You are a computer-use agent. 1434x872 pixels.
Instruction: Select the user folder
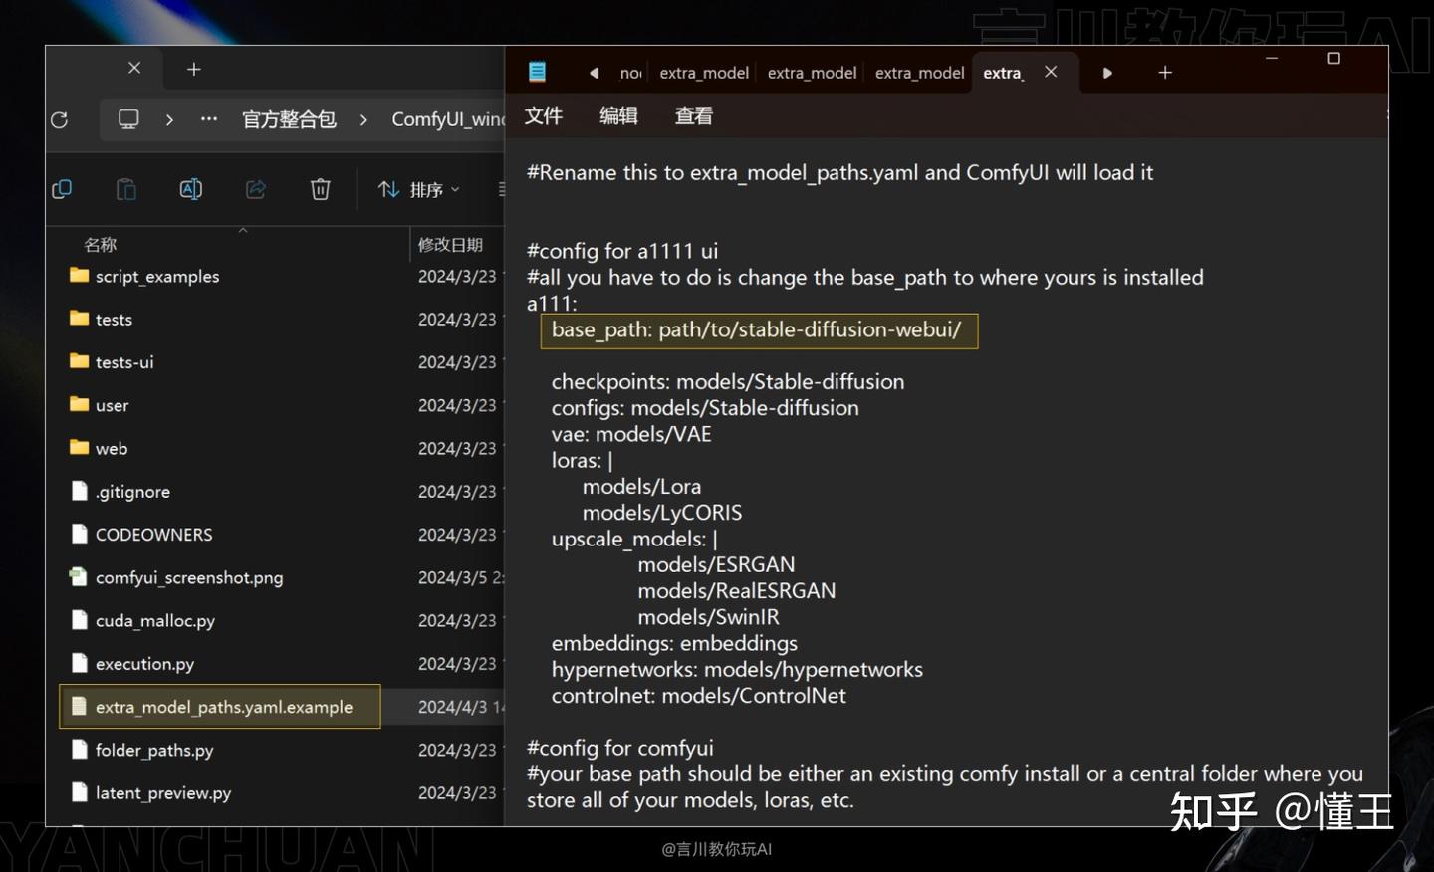click(112, 405)
